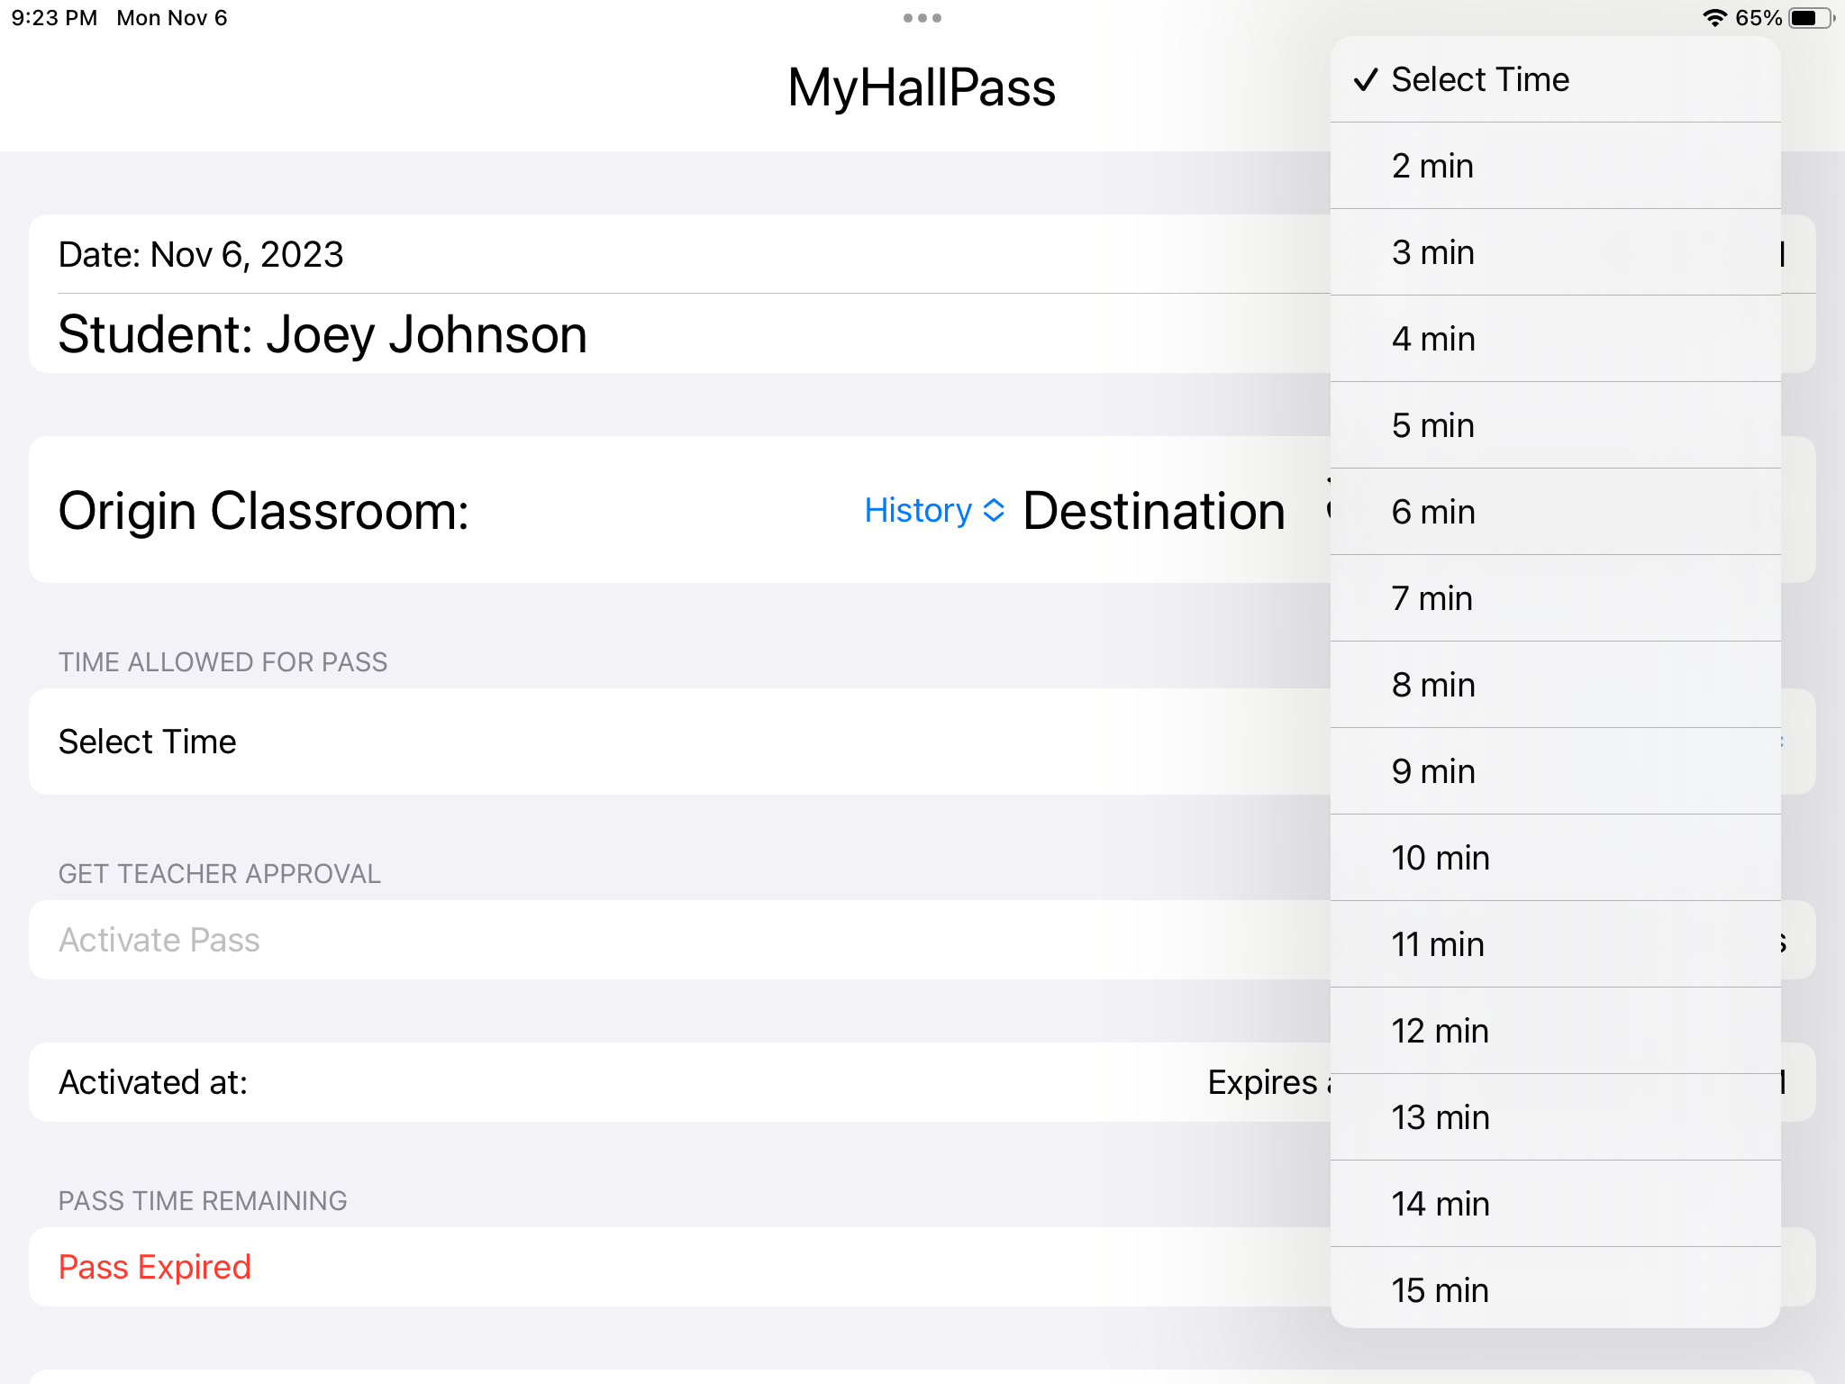Click the Student: Joey Johnson text
This screenshot has height=1384, width=1845.
(323, 334)
